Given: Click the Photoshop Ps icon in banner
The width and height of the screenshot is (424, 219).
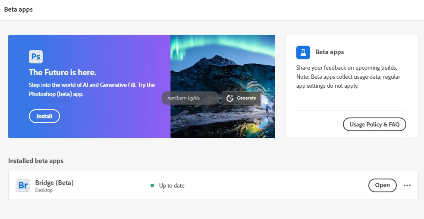Looking at the screenshot, I should coord(36,57).
